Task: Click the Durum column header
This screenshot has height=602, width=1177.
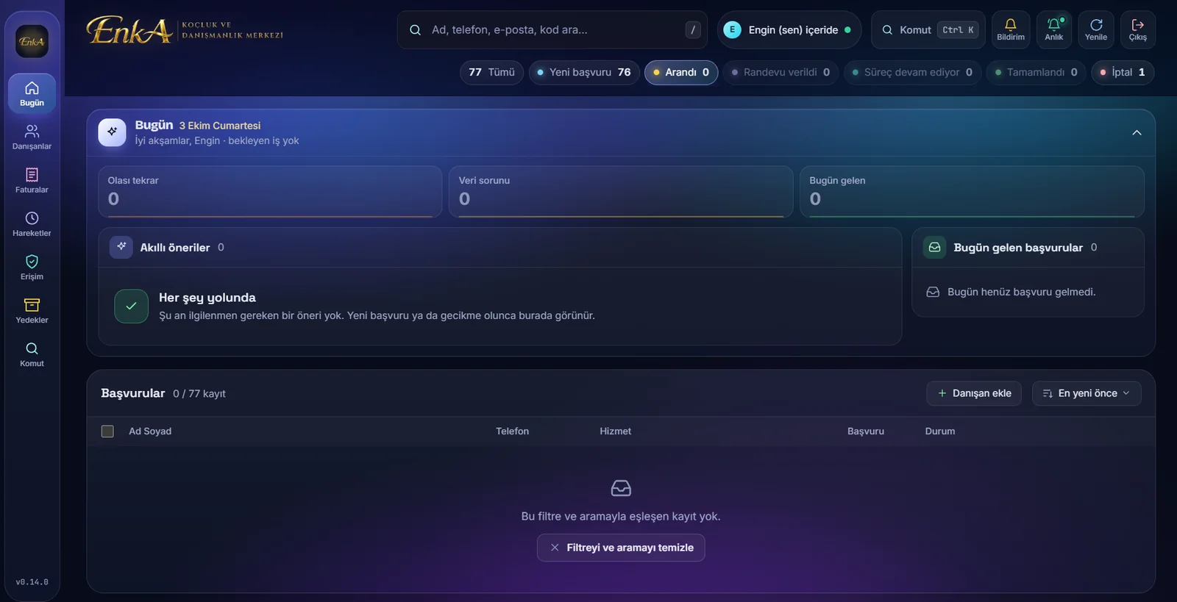Action: (940, 431)
